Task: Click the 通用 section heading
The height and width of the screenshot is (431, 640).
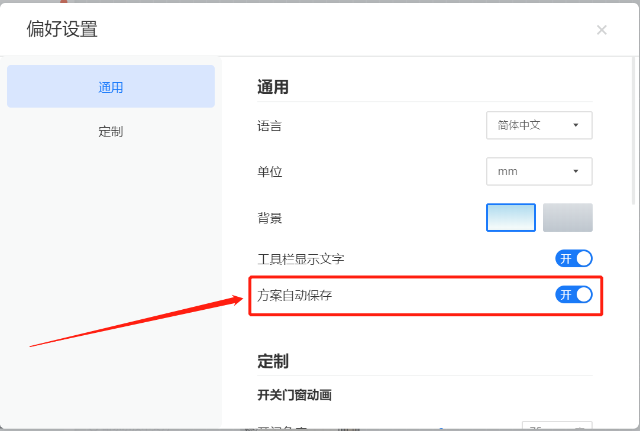Action: click(273, 87)
